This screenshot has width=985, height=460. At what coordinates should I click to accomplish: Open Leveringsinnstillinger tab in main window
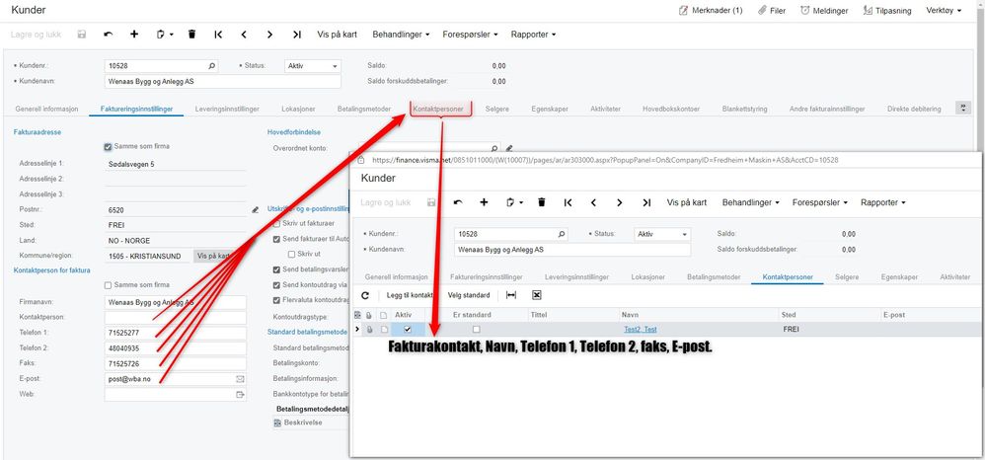click(227, 109)
